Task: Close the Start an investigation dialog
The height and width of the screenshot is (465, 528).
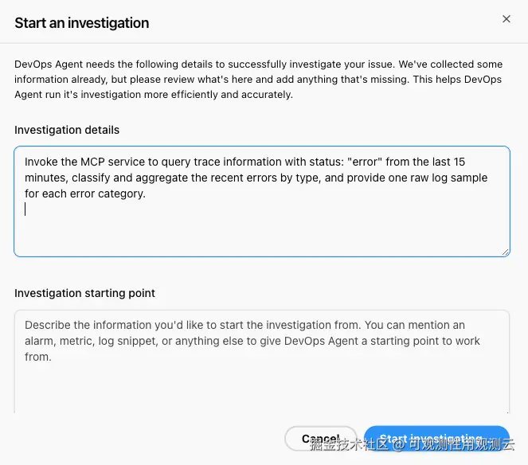Action: click(506, 19)
